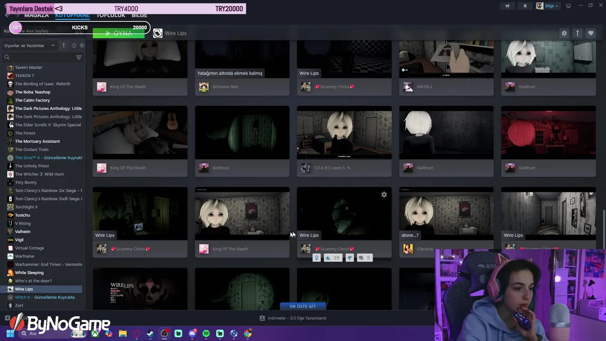Open File Explorer from the taskbar

pyautogui.click(x=123, y=333)
